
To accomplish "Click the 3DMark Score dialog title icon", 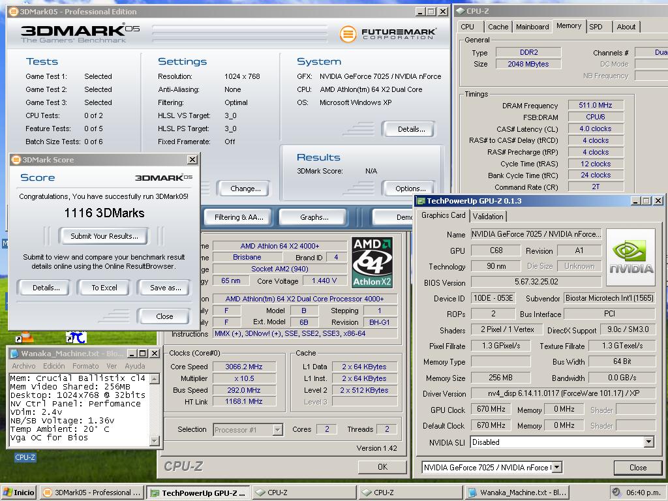I will point(16,160).
